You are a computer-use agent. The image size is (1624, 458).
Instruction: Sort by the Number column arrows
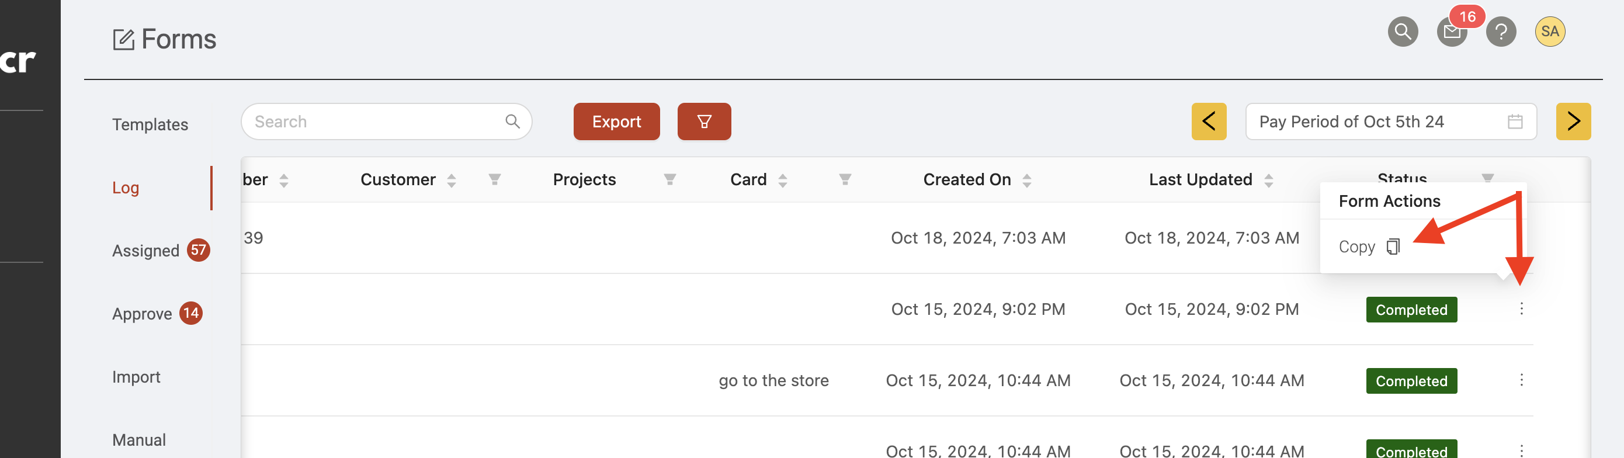(x=284, y=181)
